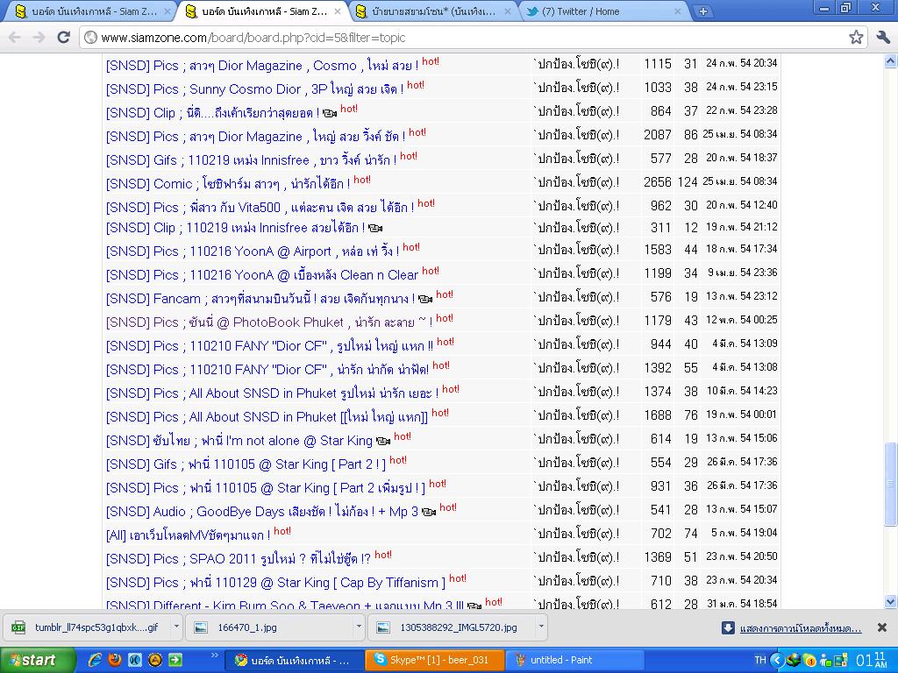This screenshot has width=898, height=673.
Task: Open 1305388292_IMGL5720.jpg from downloads bar
Action: [x=458, y=627]
